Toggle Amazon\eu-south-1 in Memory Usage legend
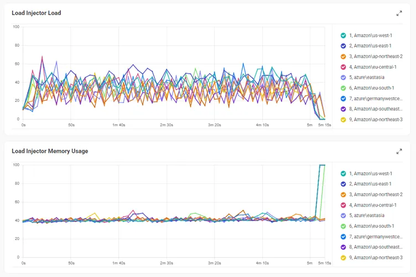The image size is (416, 277). point(344,226)
